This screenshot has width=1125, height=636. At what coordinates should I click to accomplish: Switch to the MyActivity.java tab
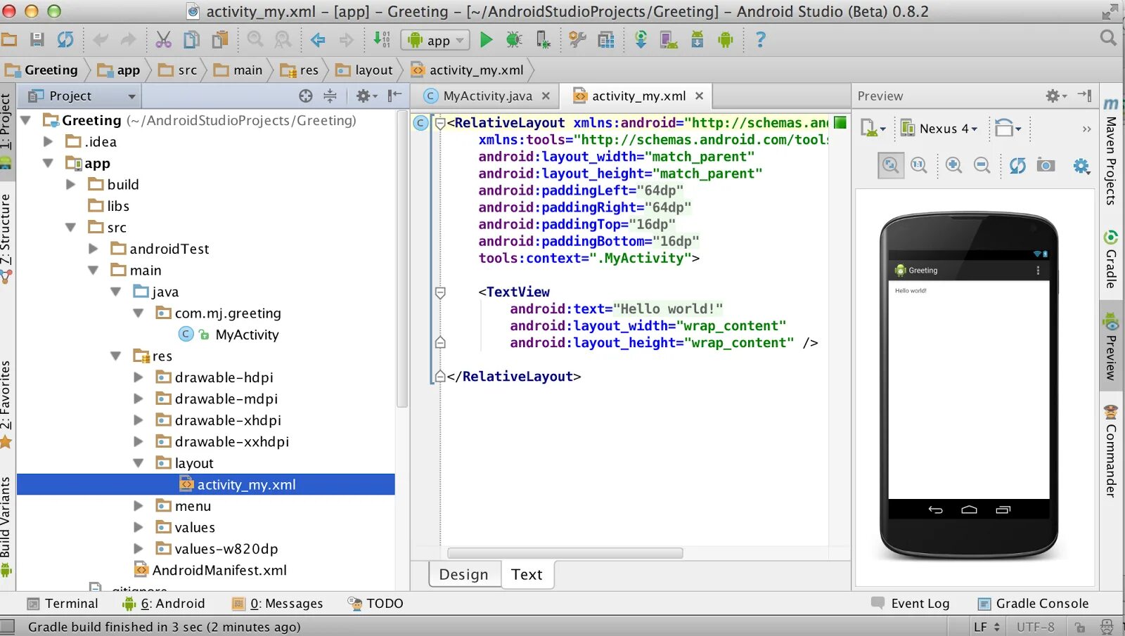[487, 96]
